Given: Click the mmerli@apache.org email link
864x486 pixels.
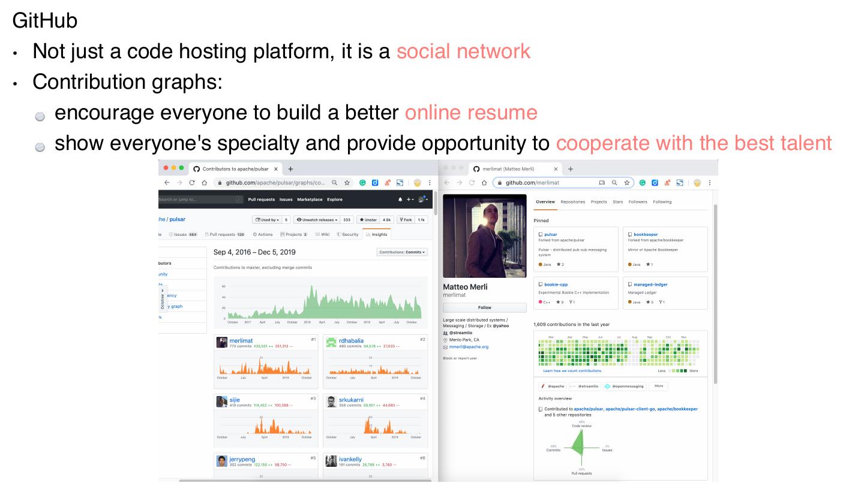Looking at the screenshot, I should tap(469, 347).
